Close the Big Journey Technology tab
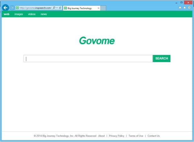This screenshot has width=194, height=142. 99,8
